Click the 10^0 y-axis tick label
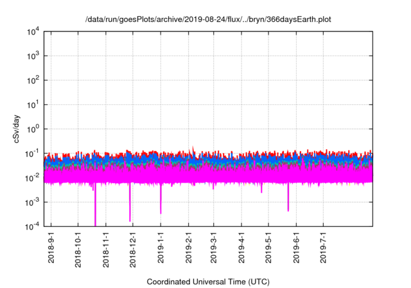The image size is (411, 288). click(x=32, y=129)
